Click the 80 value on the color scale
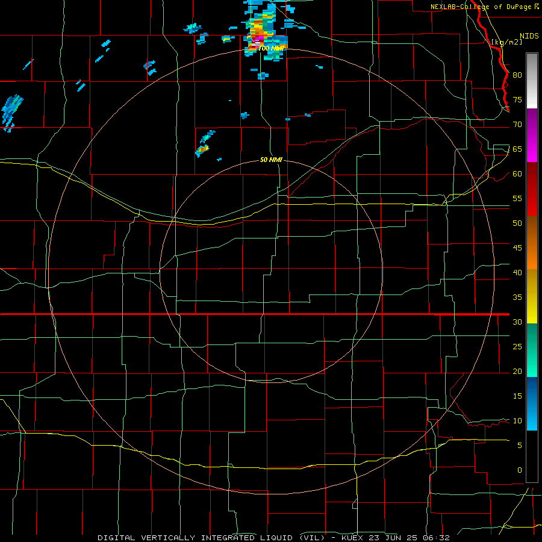 pyautogui.click(x=517, y=75)
